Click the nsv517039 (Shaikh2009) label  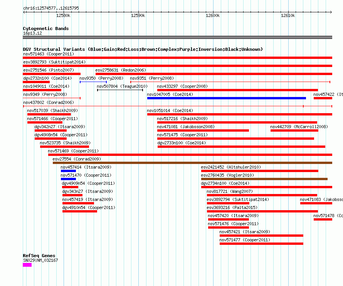pyautogui.click(x=52, y=110)
